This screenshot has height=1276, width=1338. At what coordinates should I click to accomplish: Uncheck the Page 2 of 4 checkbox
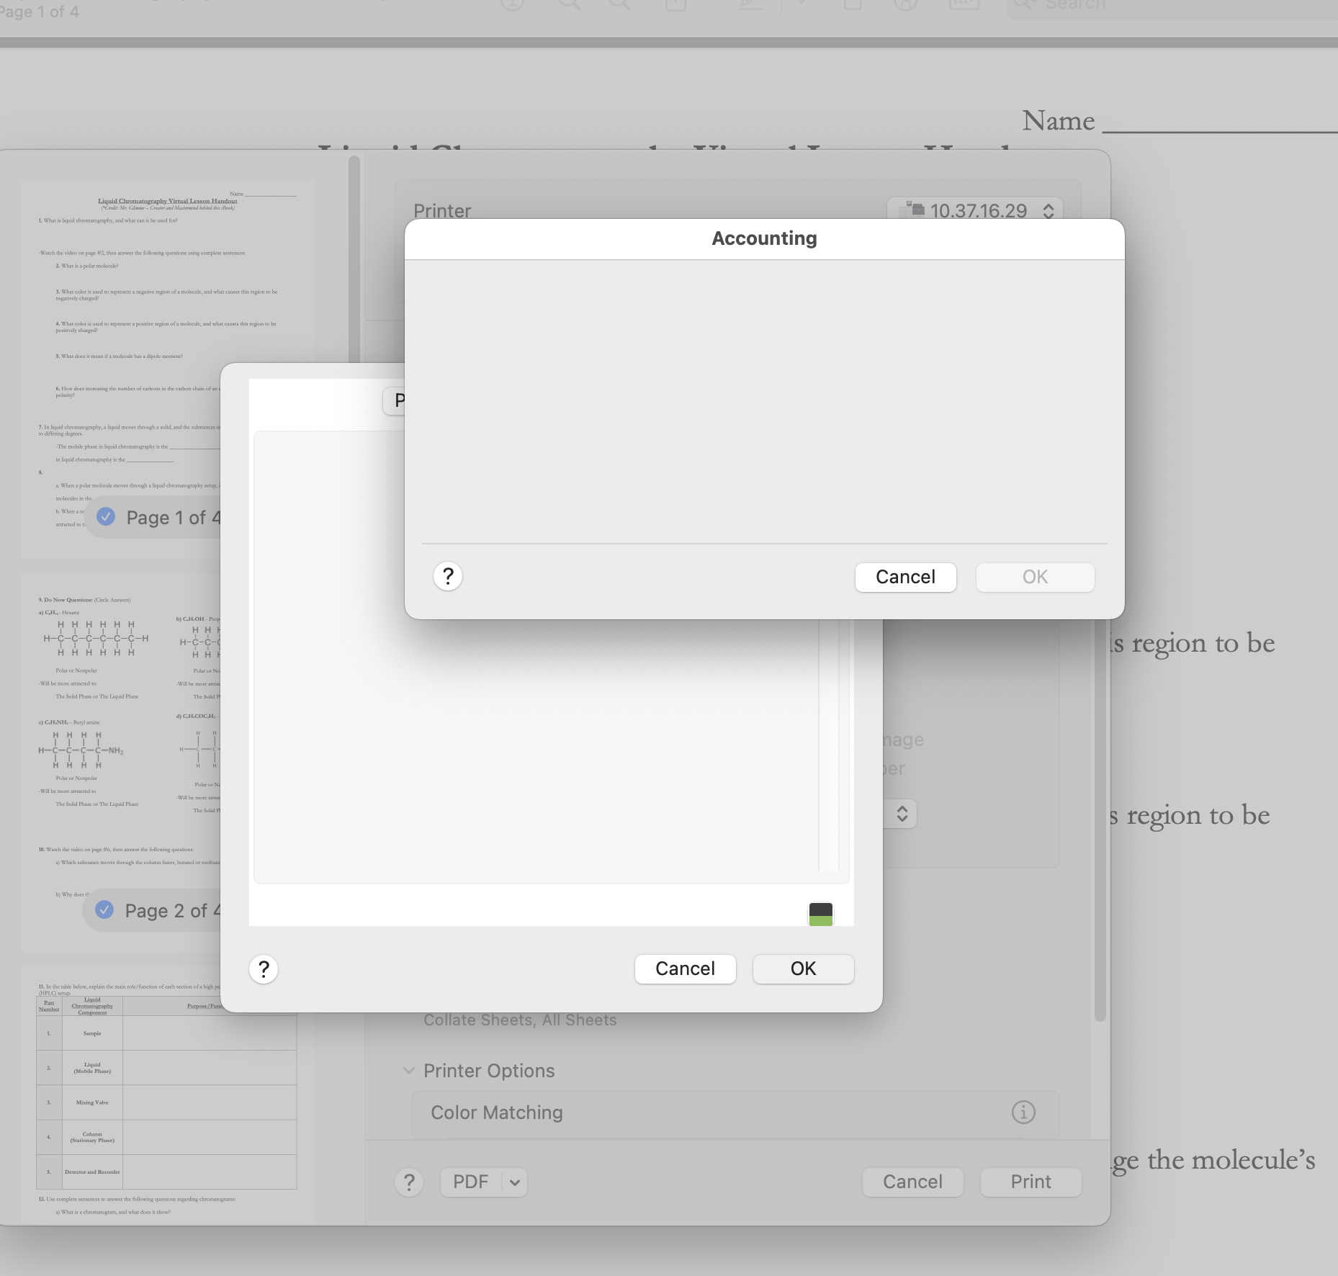104,909
